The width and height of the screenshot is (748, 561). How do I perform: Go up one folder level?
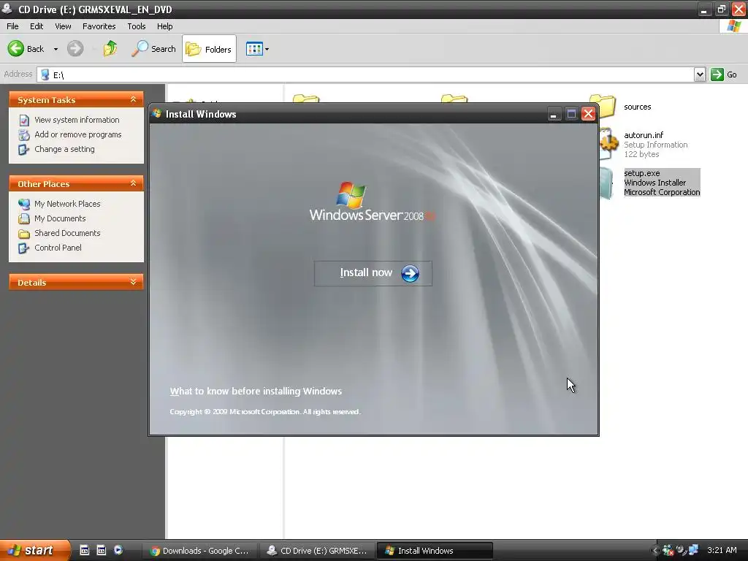(110, 49)
